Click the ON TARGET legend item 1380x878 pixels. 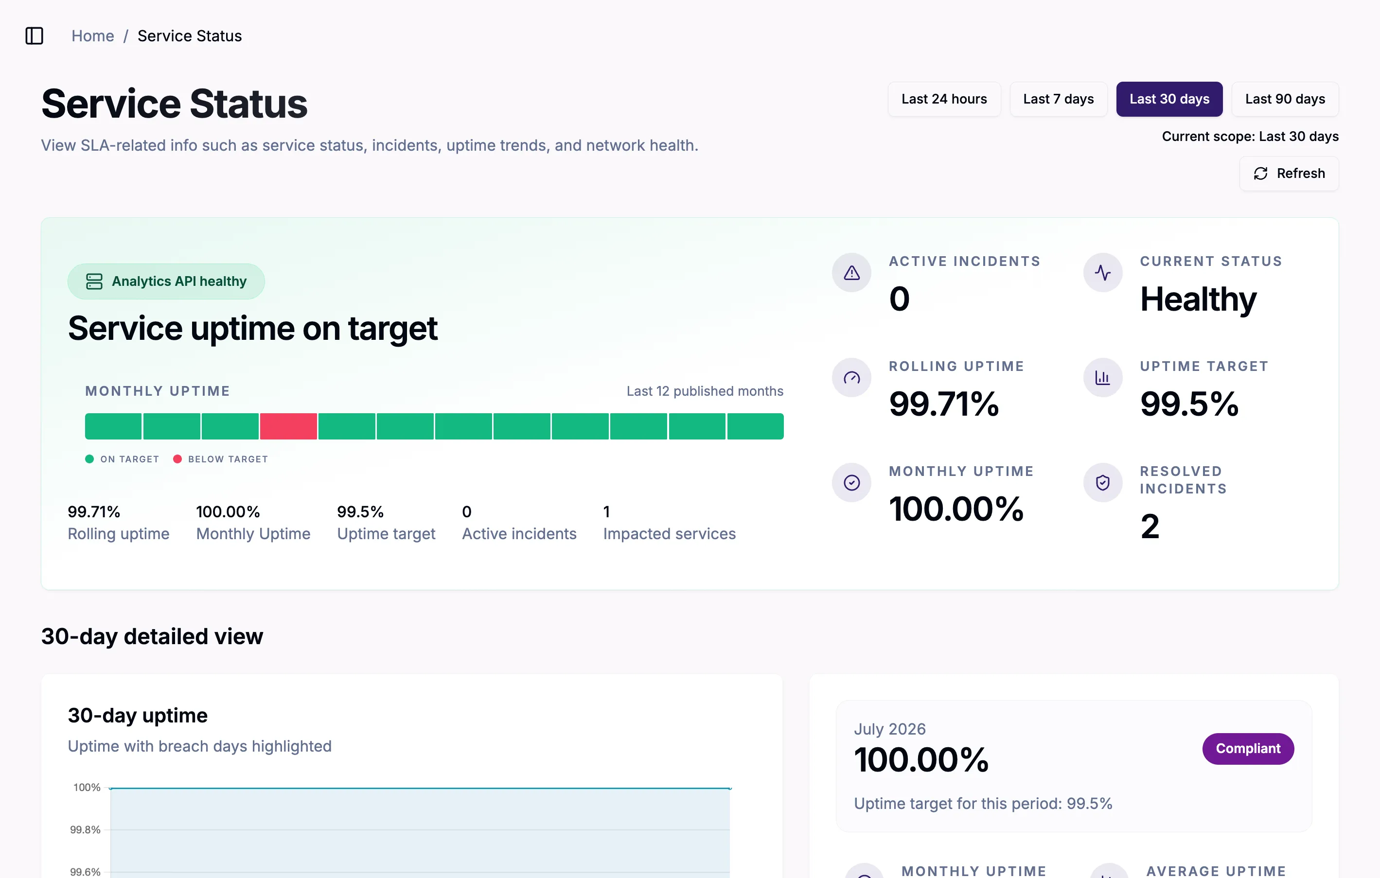coord(122,459)
